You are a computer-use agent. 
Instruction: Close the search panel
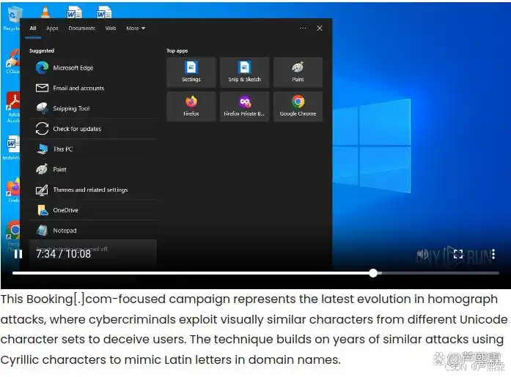point(320,29)
